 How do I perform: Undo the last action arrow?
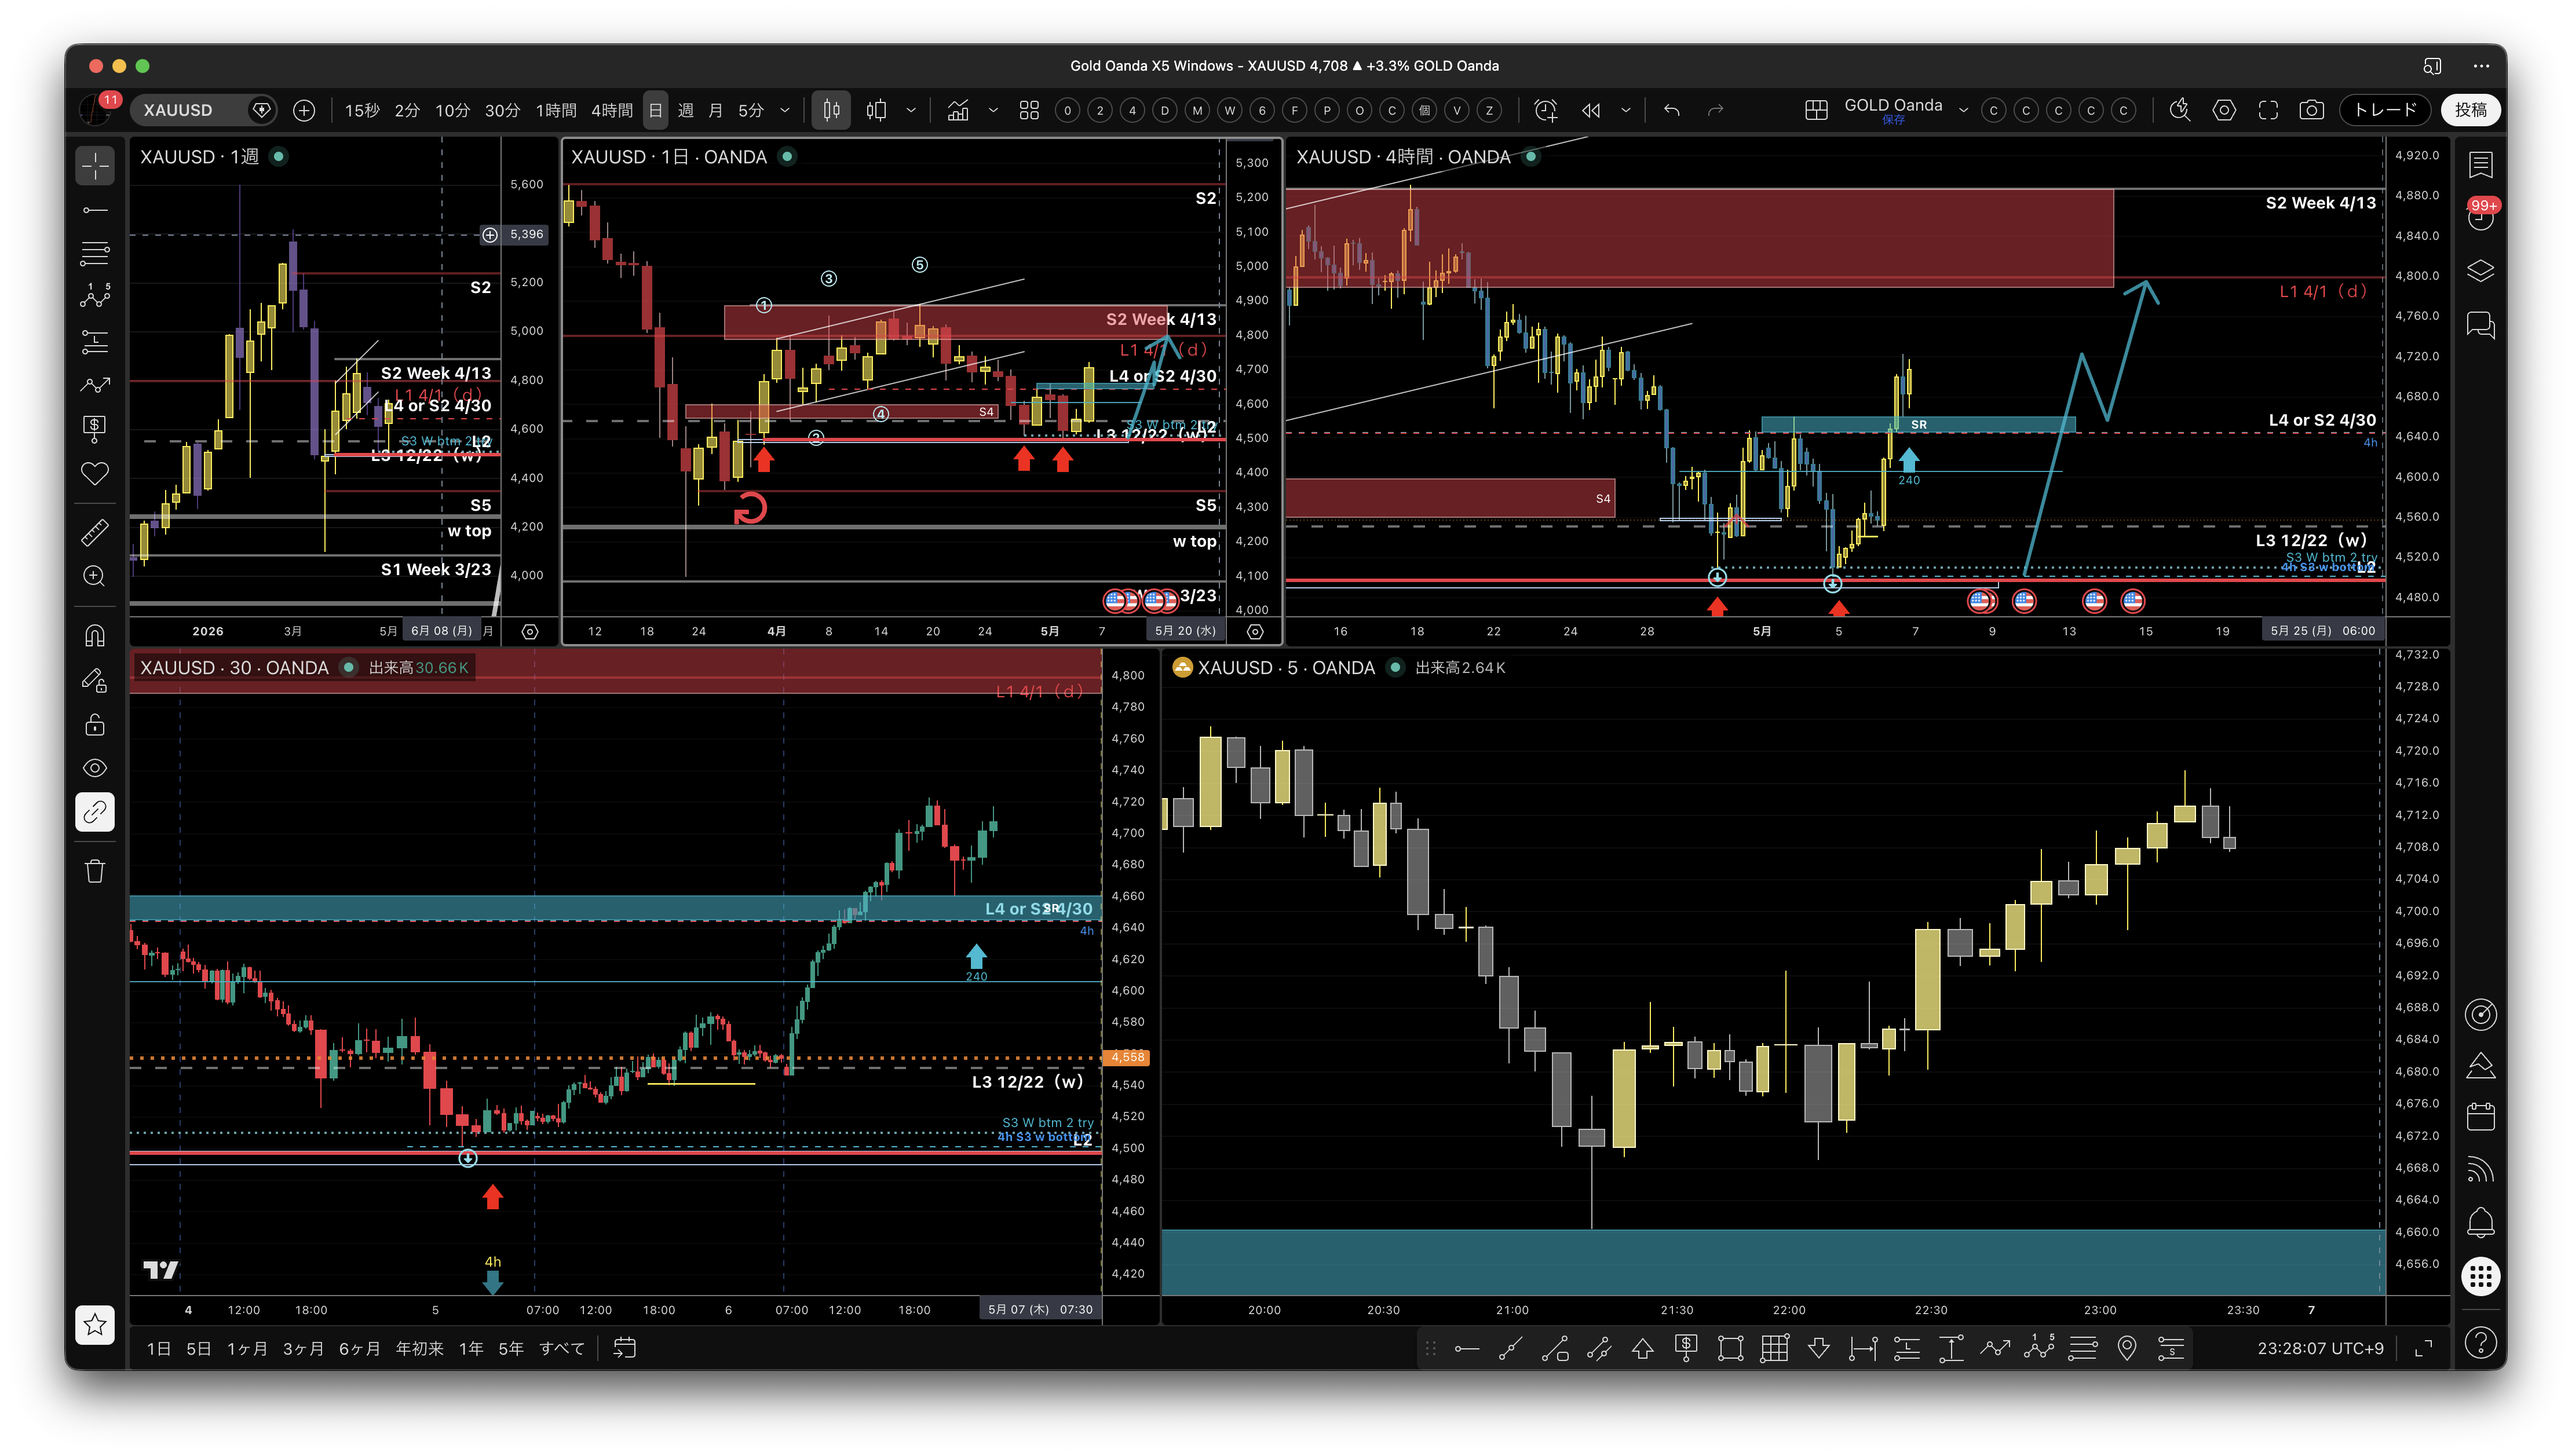tap(1672, 110)
